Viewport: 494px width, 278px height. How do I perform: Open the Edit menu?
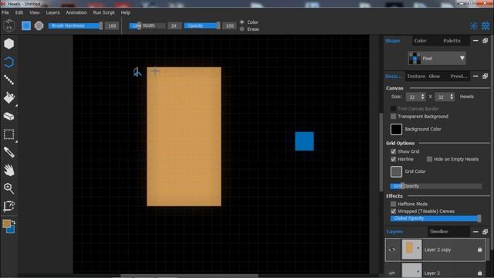coord(19,12)
